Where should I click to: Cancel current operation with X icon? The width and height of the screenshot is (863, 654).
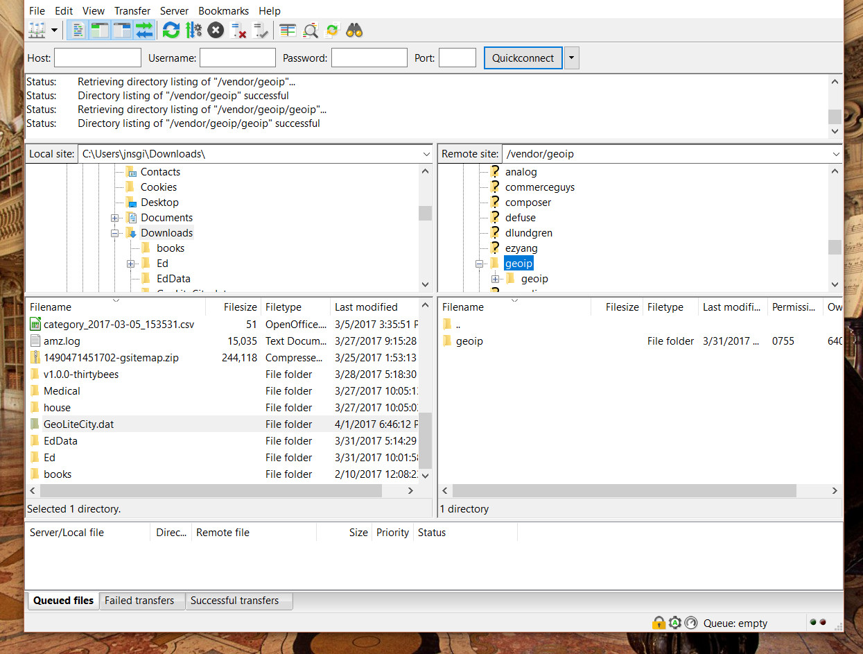point(216,31)
